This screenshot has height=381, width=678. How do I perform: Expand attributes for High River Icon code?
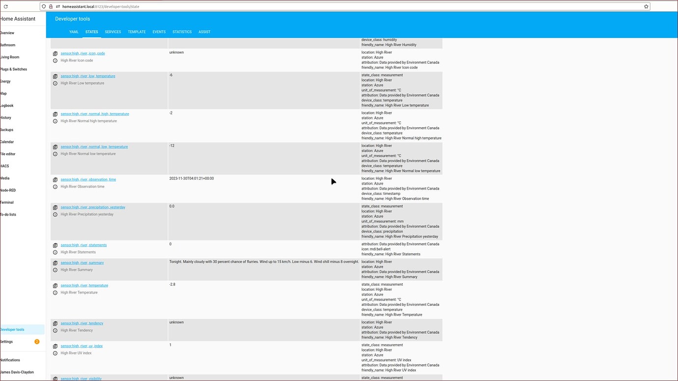pyautogui.click(x=401, y=59)
